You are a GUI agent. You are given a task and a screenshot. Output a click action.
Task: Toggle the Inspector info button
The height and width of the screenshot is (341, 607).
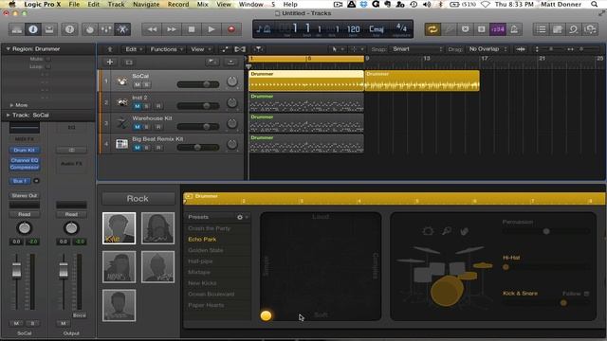point(33,29)
